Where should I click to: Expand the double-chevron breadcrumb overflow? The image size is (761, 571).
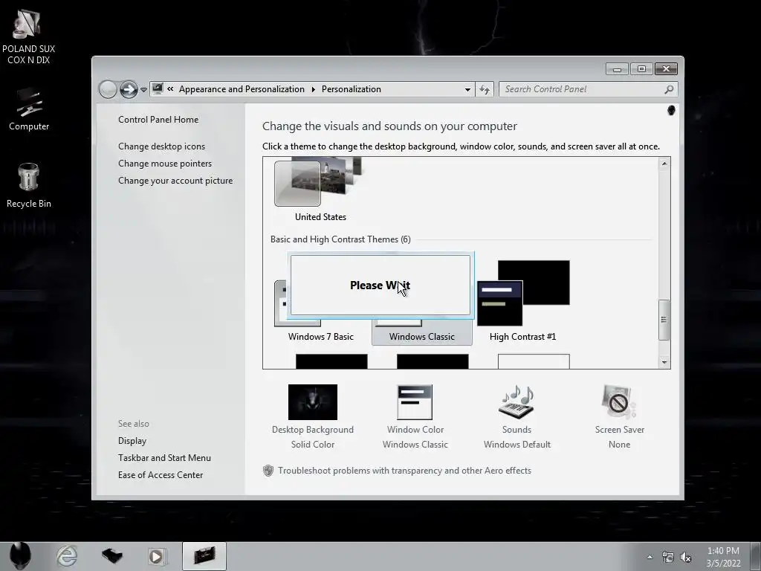[x=170, y=89]
